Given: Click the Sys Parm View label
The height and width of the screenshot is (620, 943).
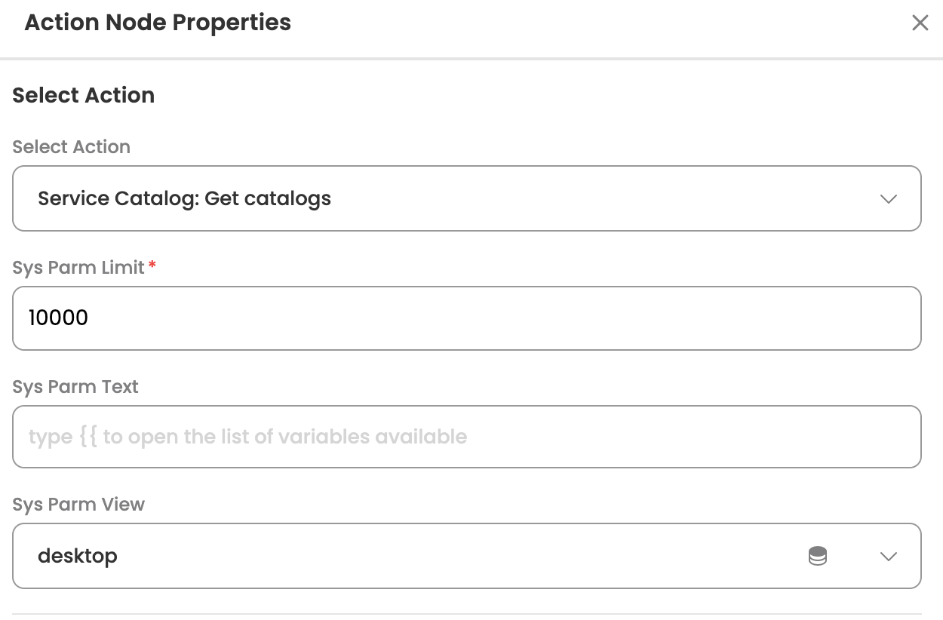Looking at the screenshot, I should coord(78,505).
